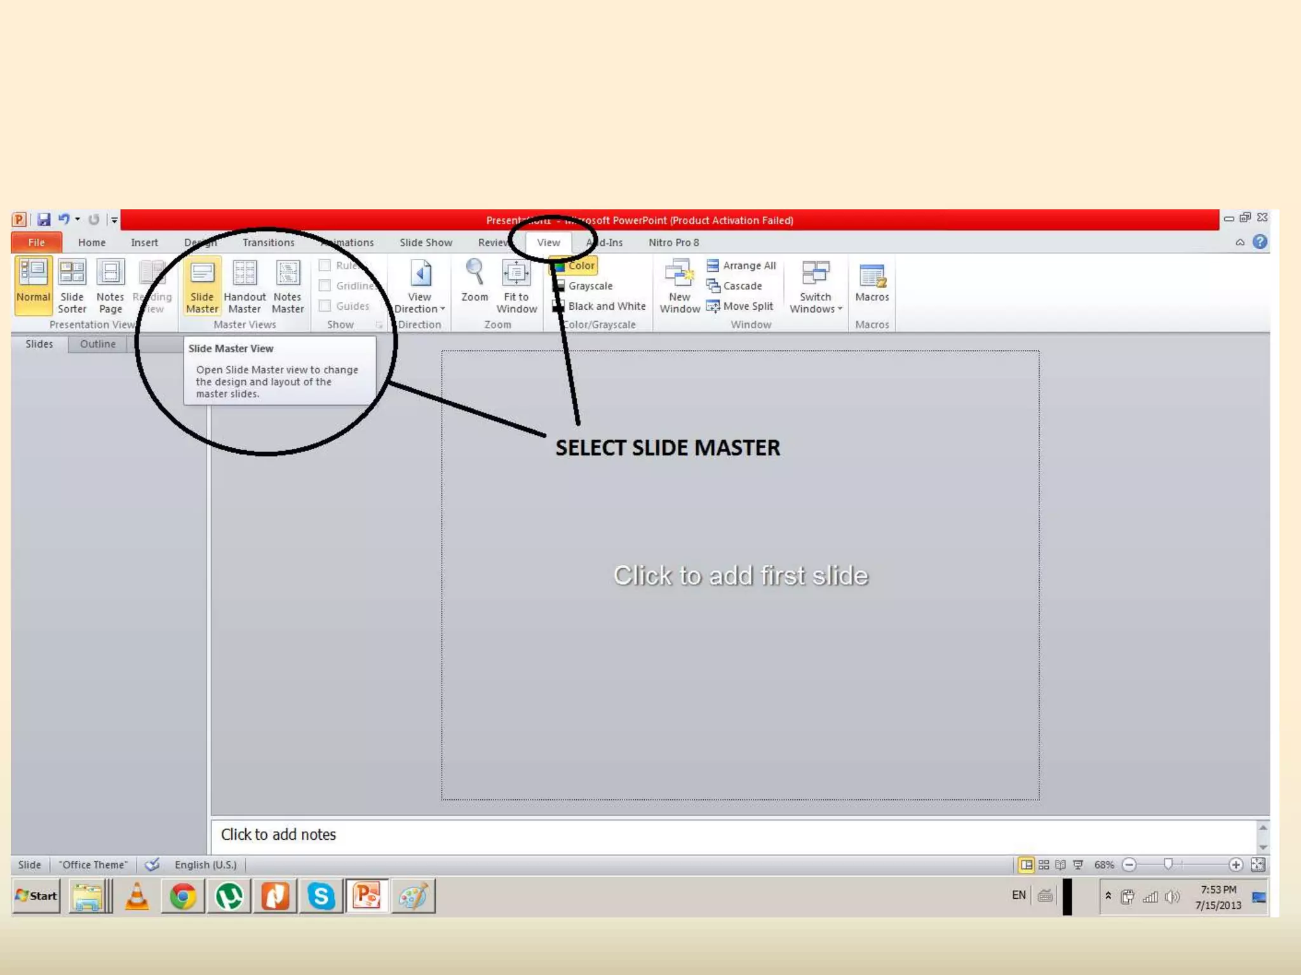Open Slide Master view
The image size is (1301, 975).
pyautogui.click(x=202, y=285)
